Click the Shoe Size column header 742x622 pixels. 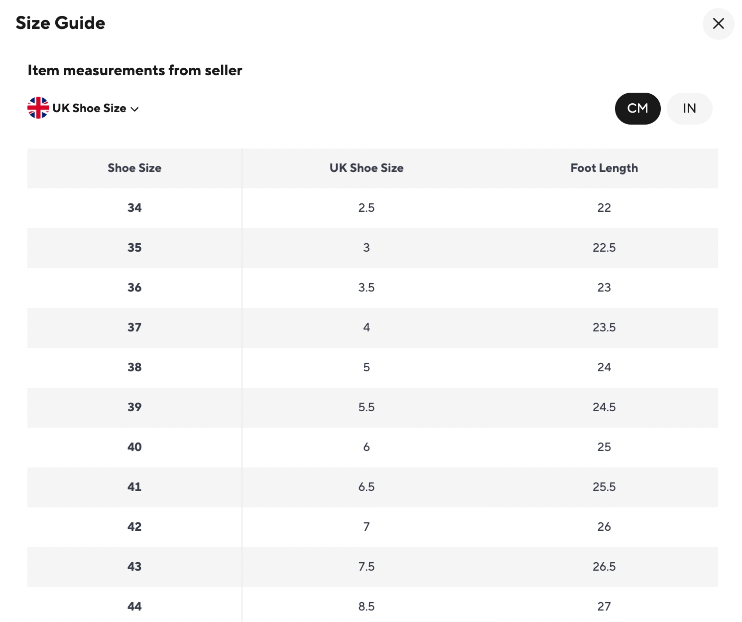134,168
